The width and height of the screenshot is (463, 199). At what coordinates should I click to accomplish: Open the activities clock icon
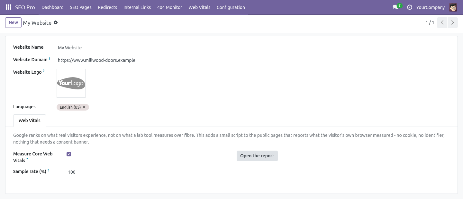pos(409,7)
